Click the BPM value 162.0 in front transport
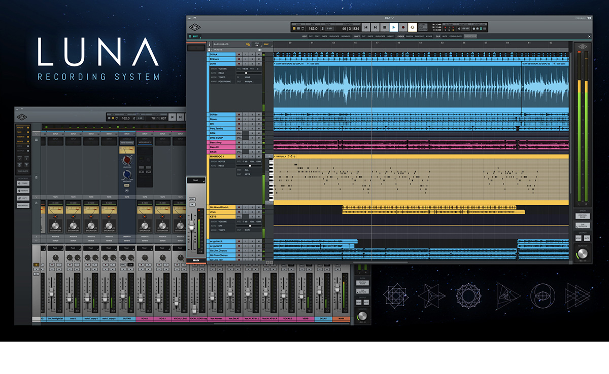The height and width of the screenshot is (374, 609). [313, 28]
